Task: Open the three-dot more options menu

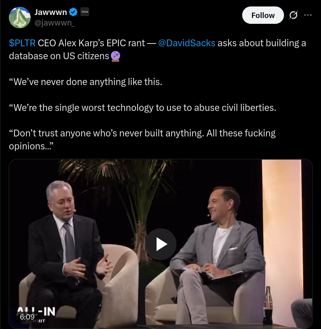Action: pos(308,15)
